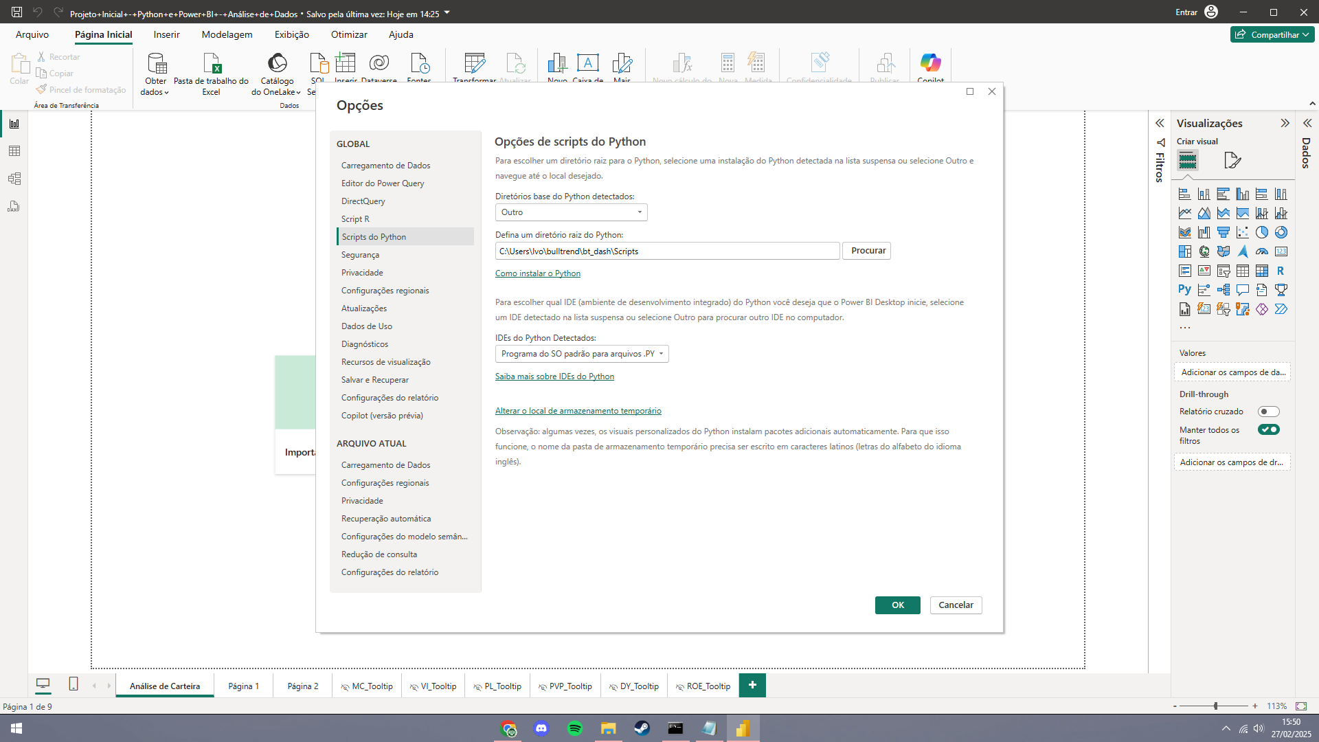Click the Copilot ribbon icon

[x=930, y=67]
